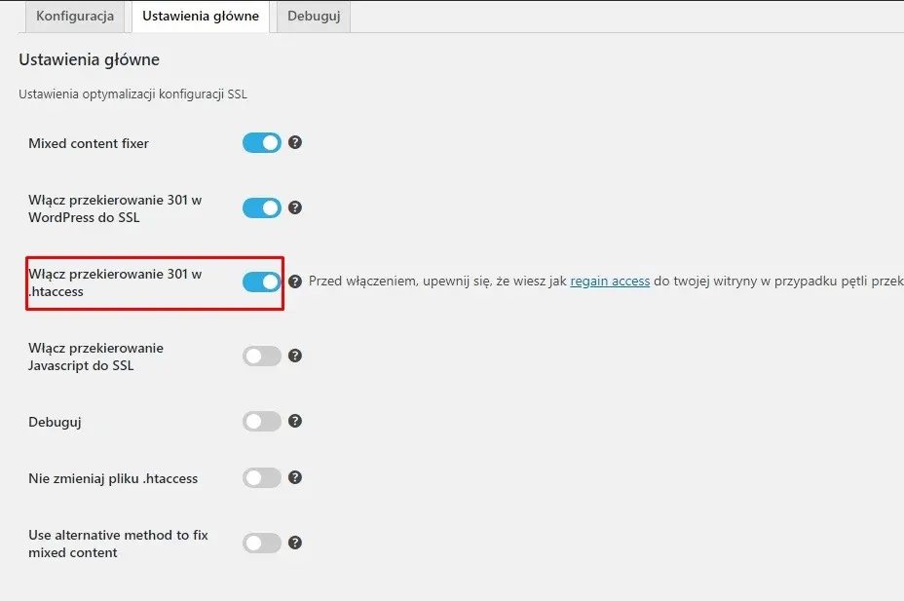Enable the Debuguj toggle switch
904x601 pixels.
261,422
